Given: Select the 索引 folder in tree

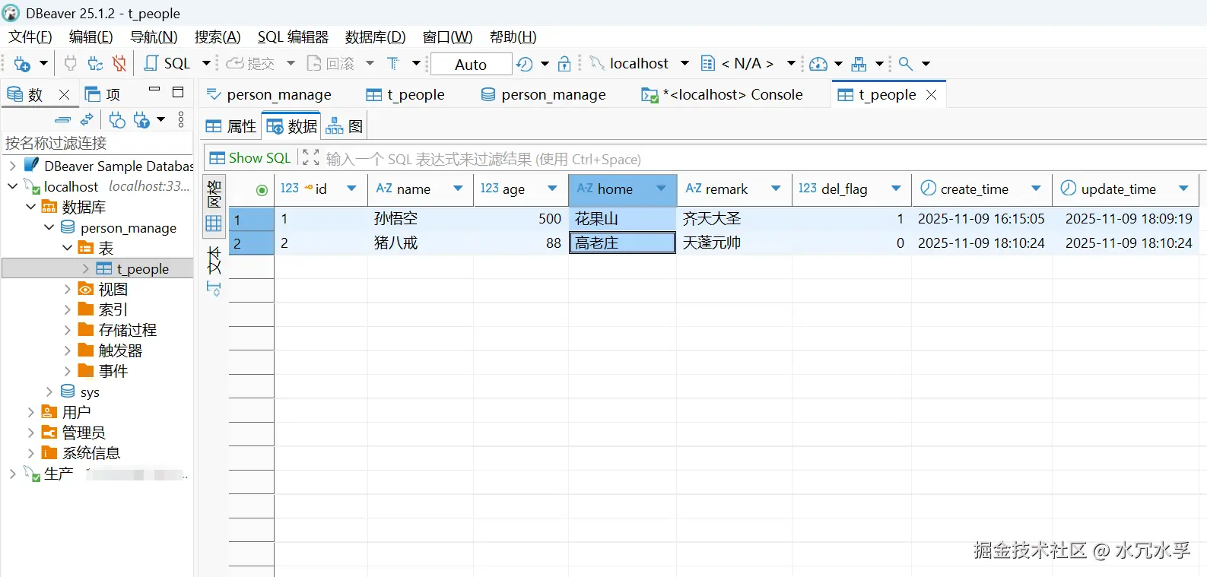Looking at the screenshot, I should (113, 310).
